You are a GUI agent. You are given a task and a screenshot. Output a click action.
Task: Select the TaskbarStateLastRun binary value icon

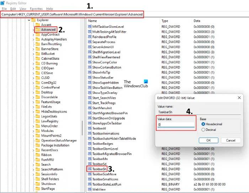(x=90, y=184)
